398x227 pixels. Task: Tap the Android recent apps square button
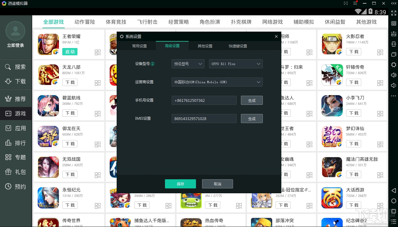click(394, 211)
